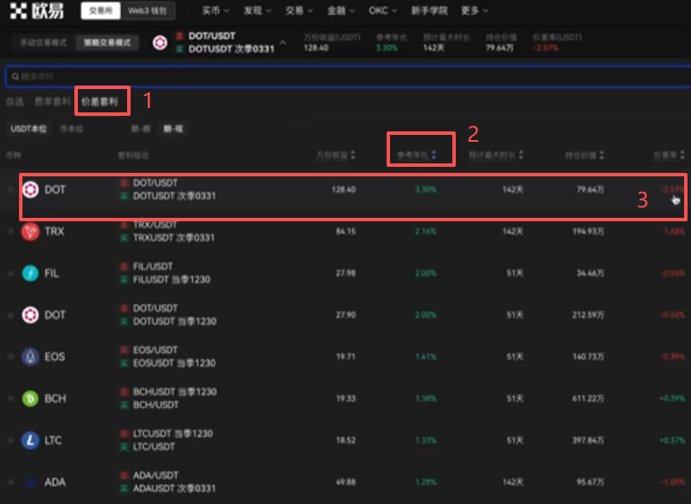Favorite the FIL row star
691x504 pixels.
[x=10, y=273]
